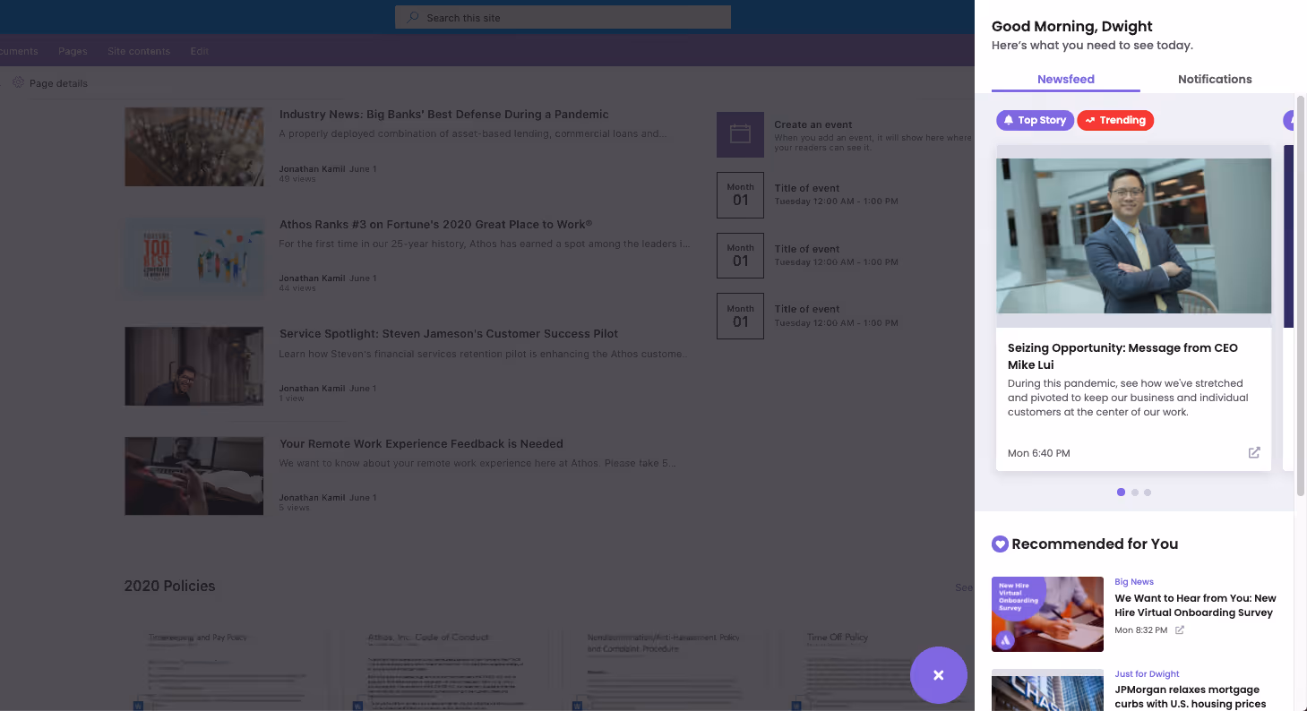The width and height of the screenshot is (1307, 711).
Task: Open the Athos Fortune ranking article
Action: (434, 224)
